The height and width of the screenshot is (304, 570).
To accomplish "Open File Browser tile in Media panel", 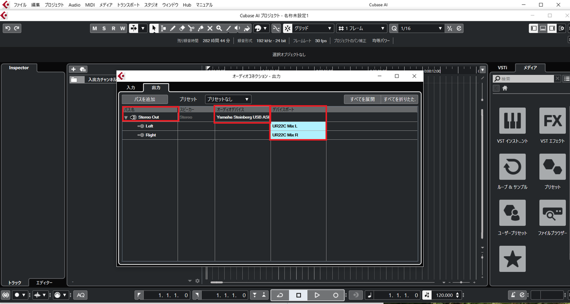I will [552, 213].
